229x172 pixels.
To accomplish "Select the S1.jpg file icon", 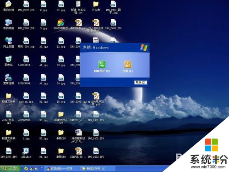I will (x=61, y=4).
